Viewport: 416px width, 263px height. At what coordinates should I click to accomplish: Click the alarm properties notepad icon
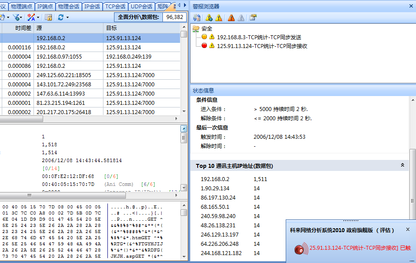[253, 18]
